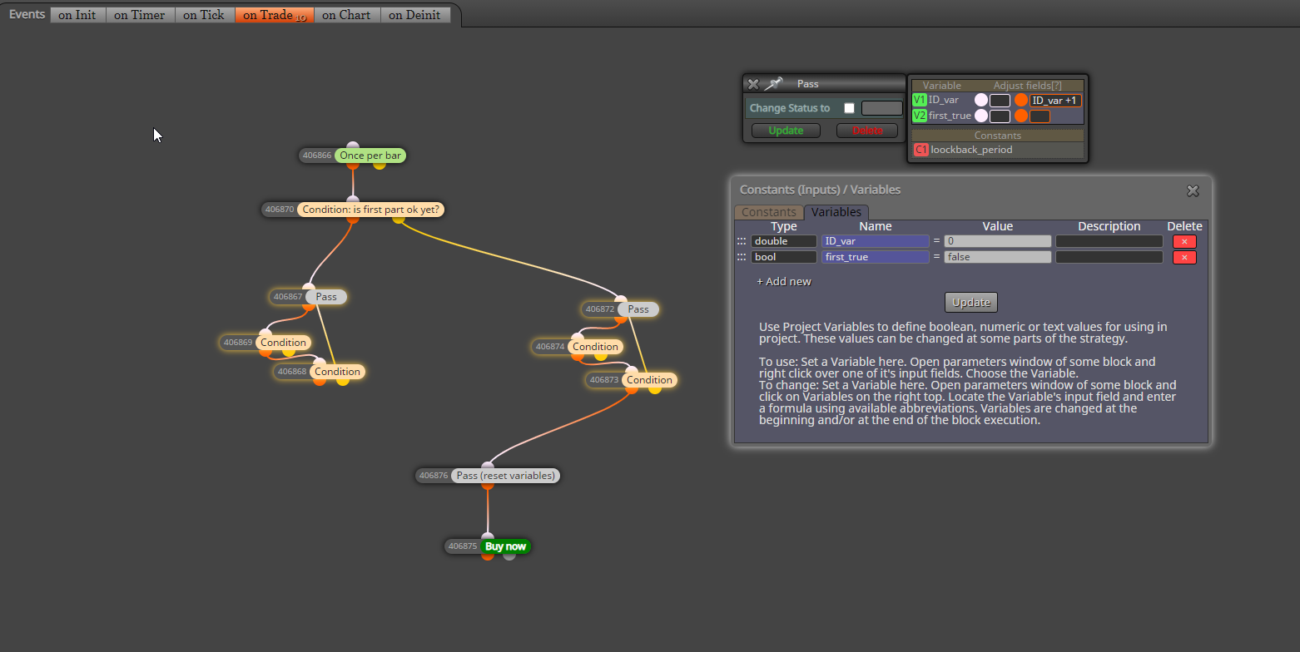Select the 'Condition: is first part ok yet?' block
The image size is (1300, 652).
[371, 210]
